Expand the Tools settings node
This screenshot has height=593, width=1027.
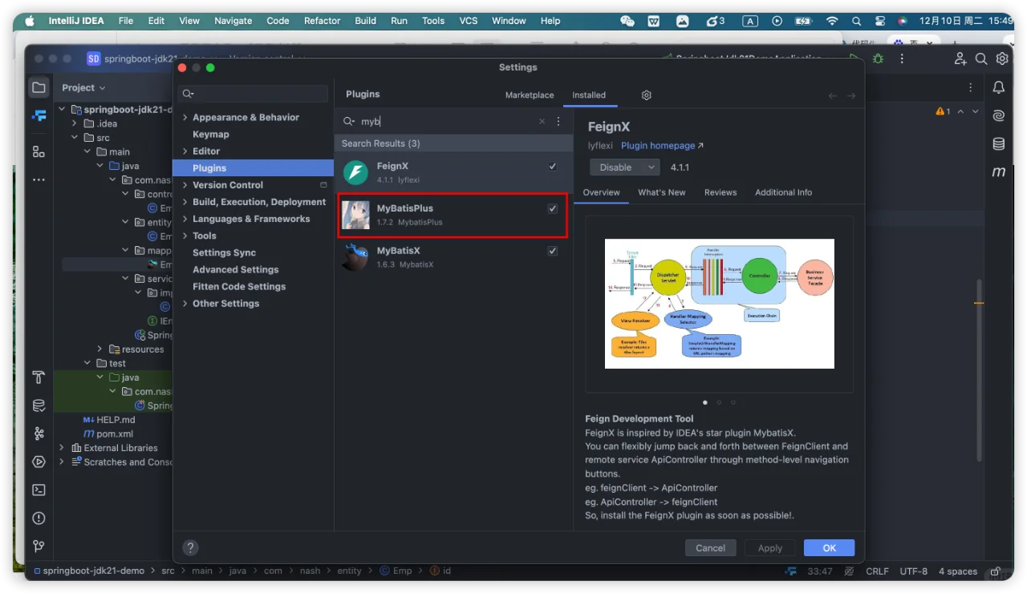pyautogui.click(x=185, y=236)
